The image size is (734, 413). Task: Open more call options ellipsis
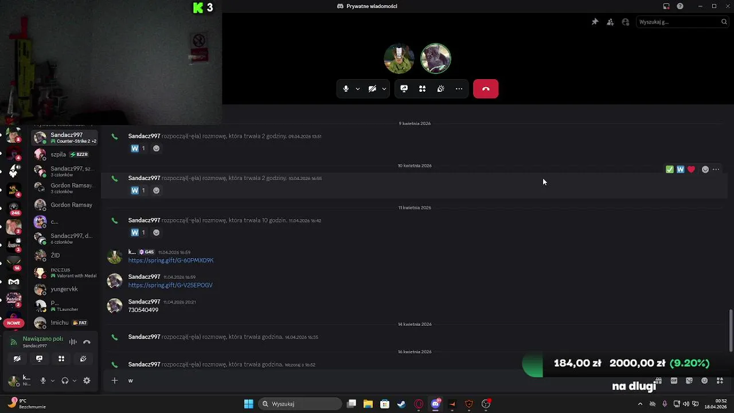click(x=459, y=89)
